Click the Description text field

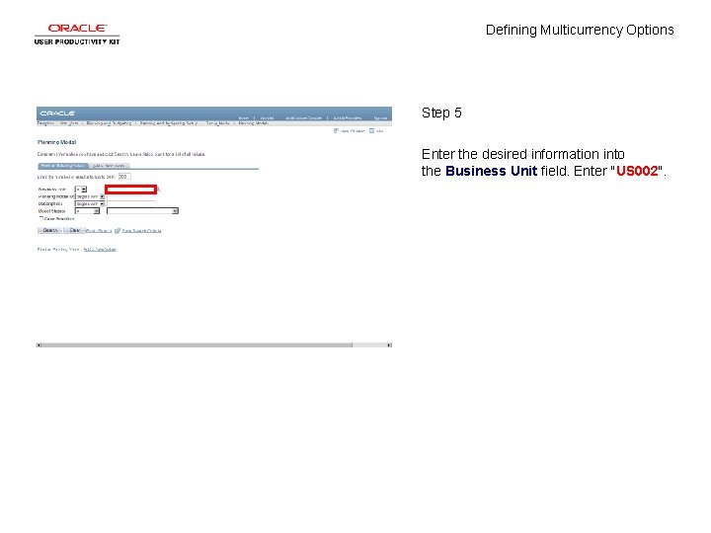130,204
